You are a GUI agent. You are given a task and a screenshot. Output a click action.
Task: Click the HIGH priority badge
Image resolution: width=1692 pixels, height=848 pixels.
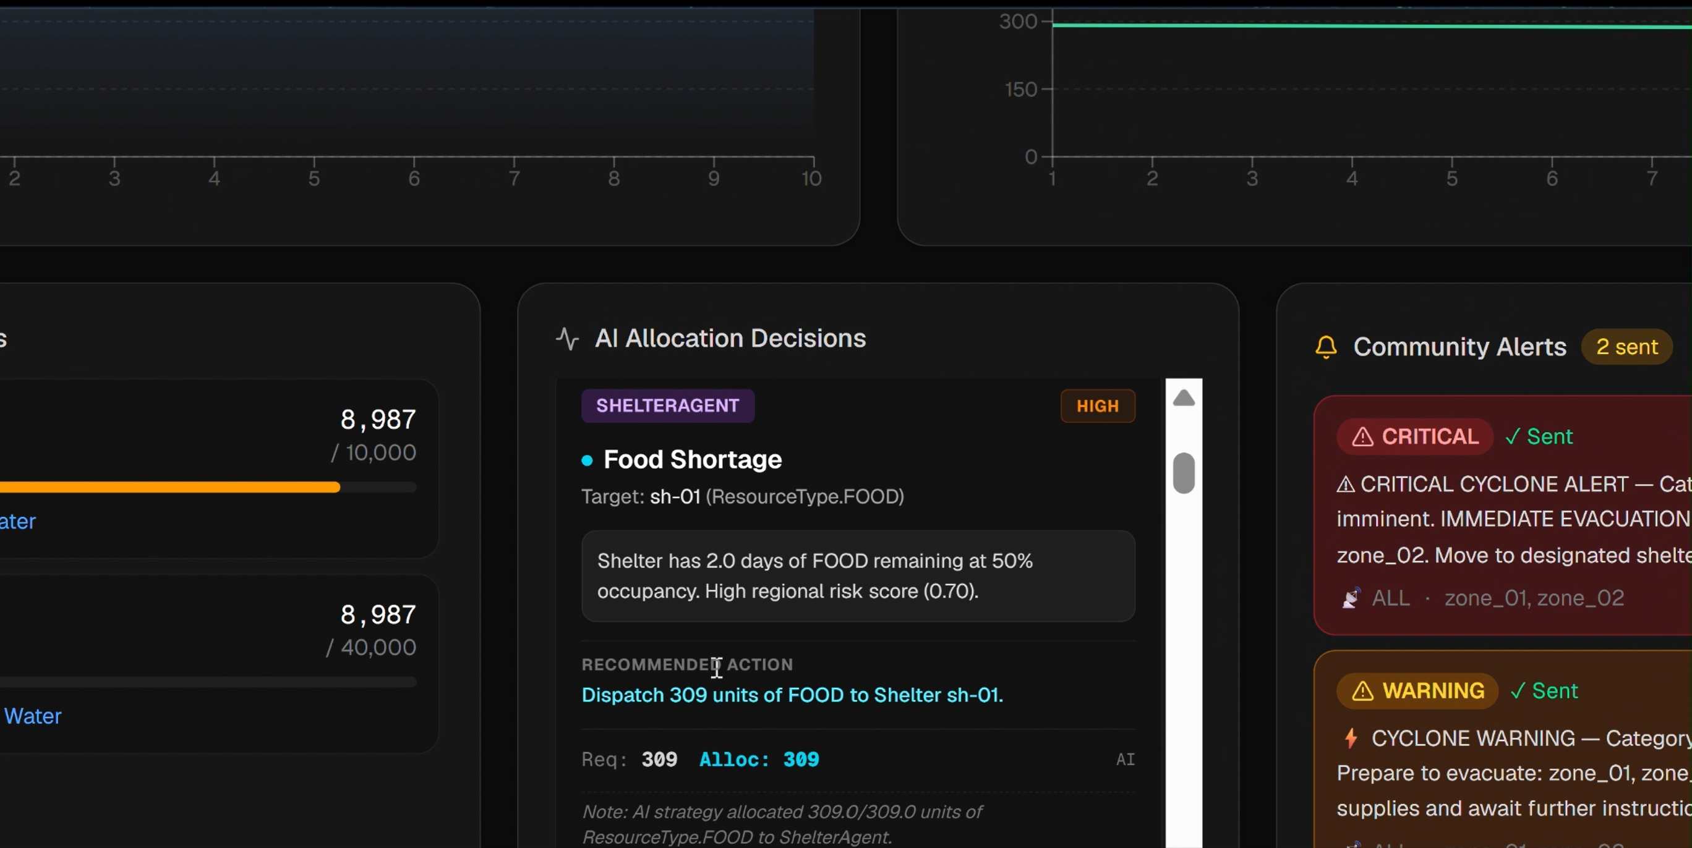[x=1098, y=406]
